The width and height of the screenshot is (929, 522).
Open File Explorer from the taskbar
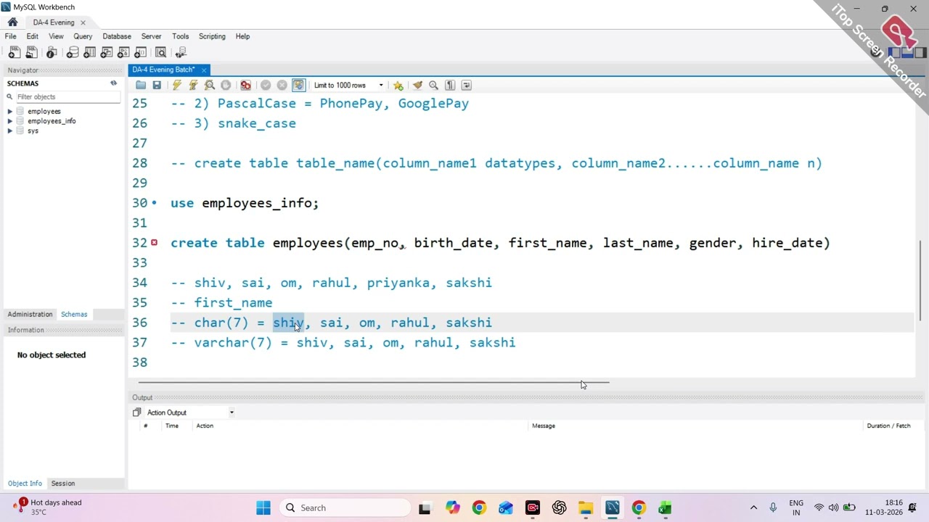[586, 508]
